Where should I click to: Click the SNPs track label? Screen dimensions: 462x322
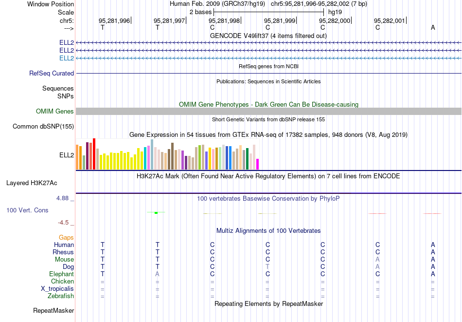(66, 96)
